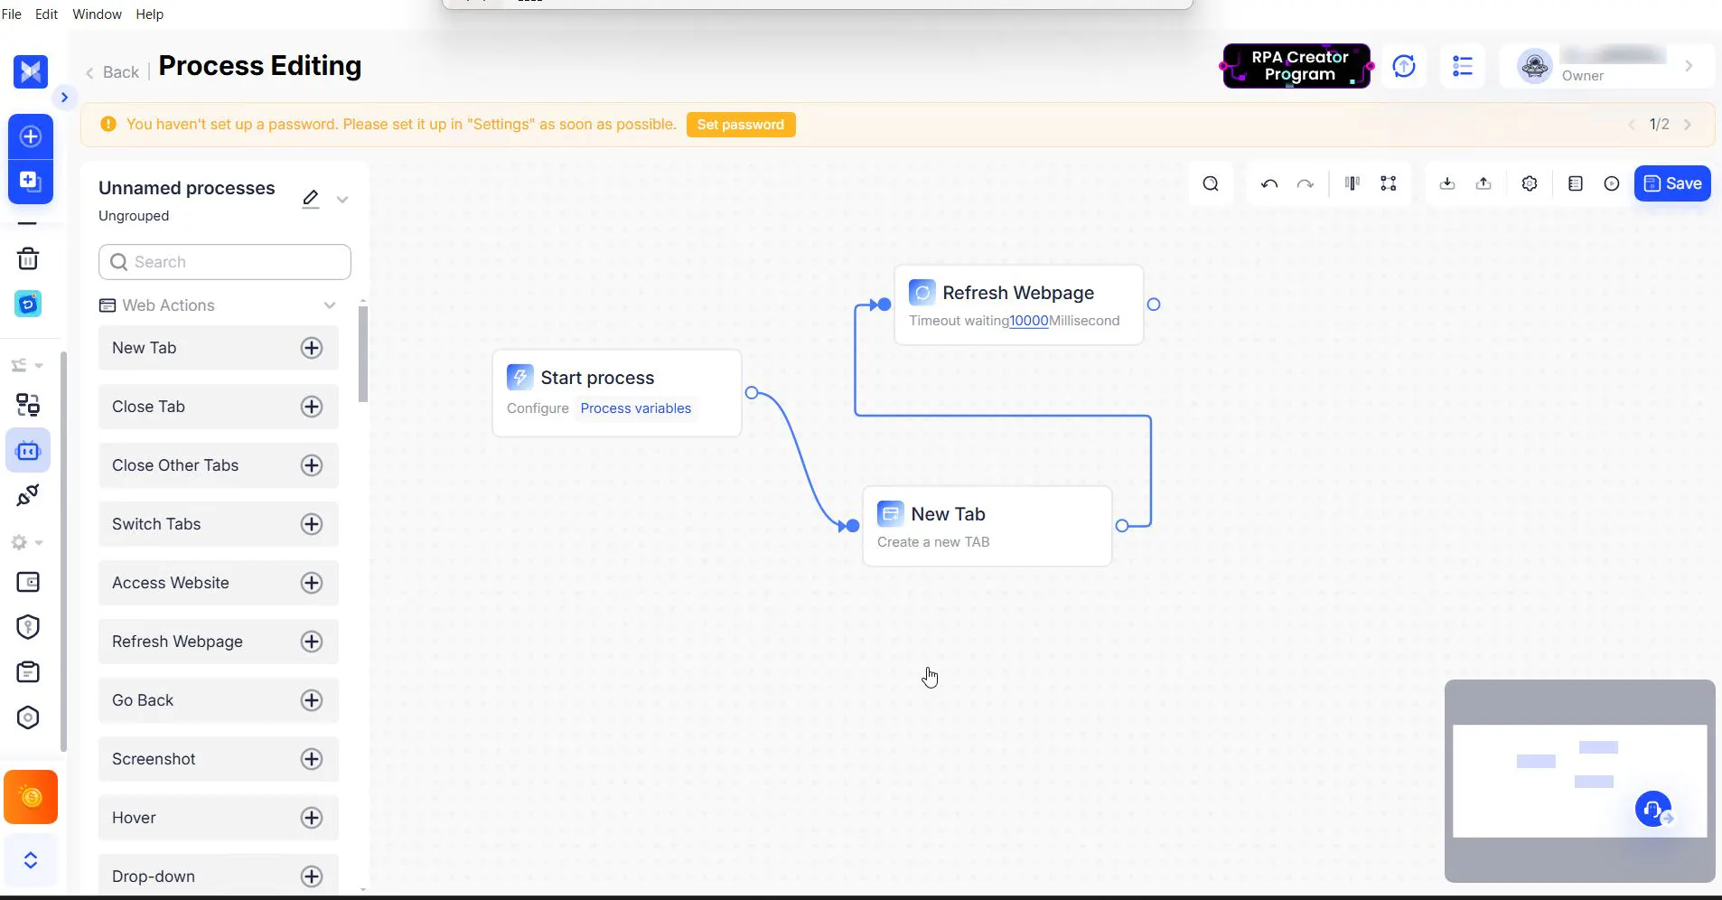
Task: Click the app logo icon in the sidebar
Action: (x=31, y=71)
